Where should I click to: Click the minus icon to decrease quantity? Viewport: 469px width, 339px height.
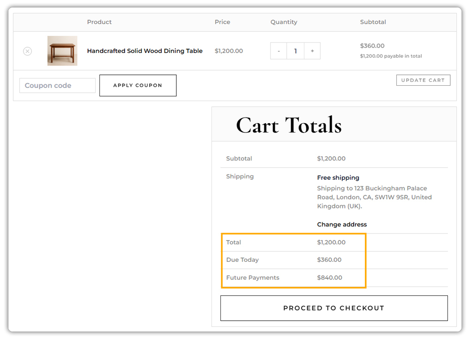click(279, 51)
